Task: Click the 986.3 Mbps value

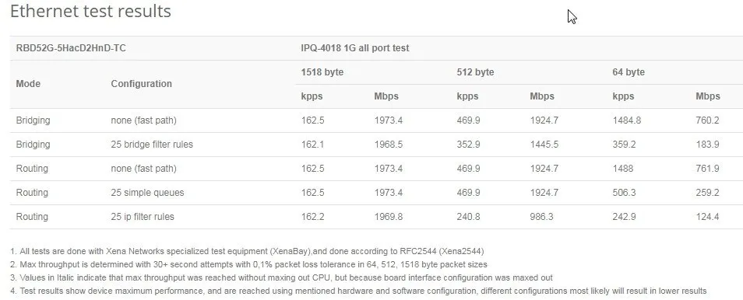Action: pyautogui.click(x=542, y=217)
